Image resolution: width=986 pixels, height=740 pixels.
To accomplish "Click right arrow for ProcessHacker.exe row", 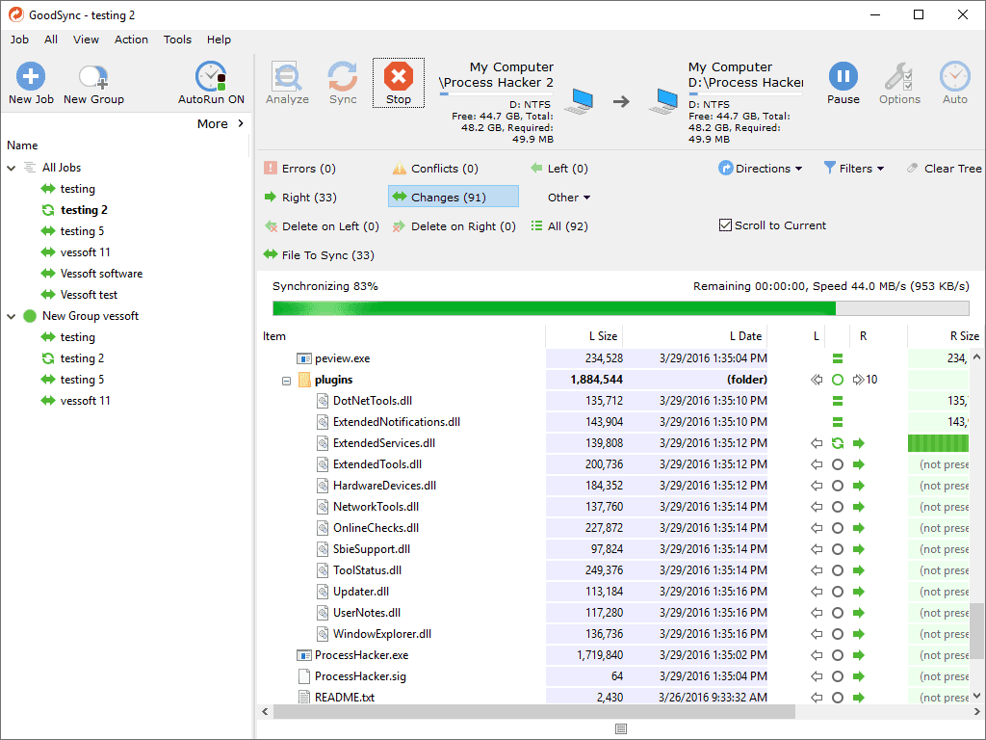I will (x=858, y=655).
